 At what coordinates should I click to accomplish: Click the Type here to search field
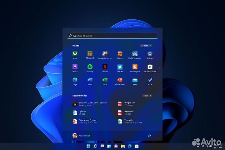pos(112,36)
